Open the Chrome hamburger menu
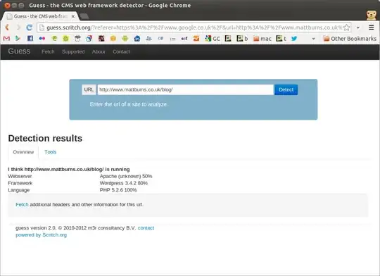Screen dimensions: 380x276 (x=371, y=27)
